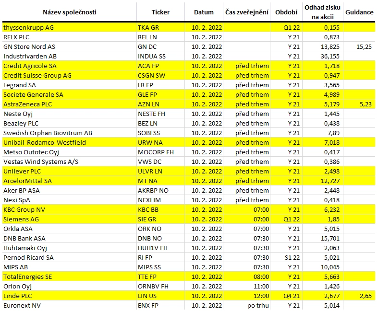378x311 pixels.
Task: Select the 'Societe Generale SA' cell
Action: [x=70, y=95]
